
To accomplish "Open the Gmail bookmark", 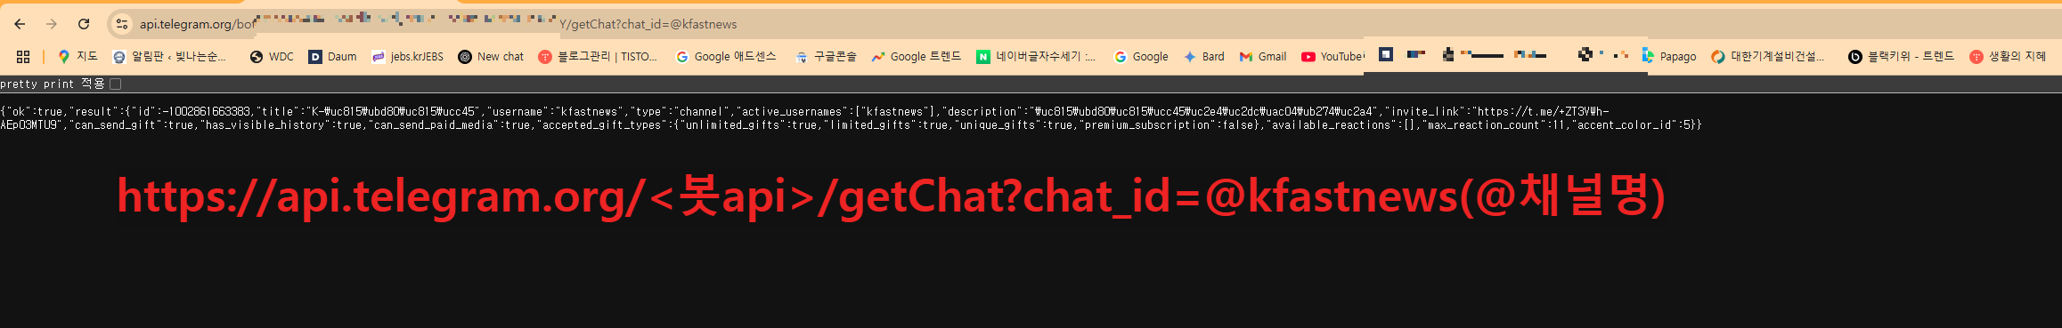I will (x=1263, y=56).
